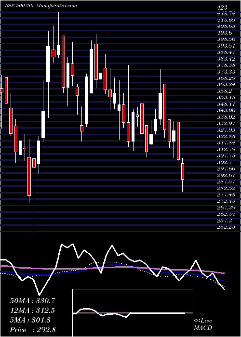Click the 317.84 price axis label
Screen dimensions: 241x337
226,143
